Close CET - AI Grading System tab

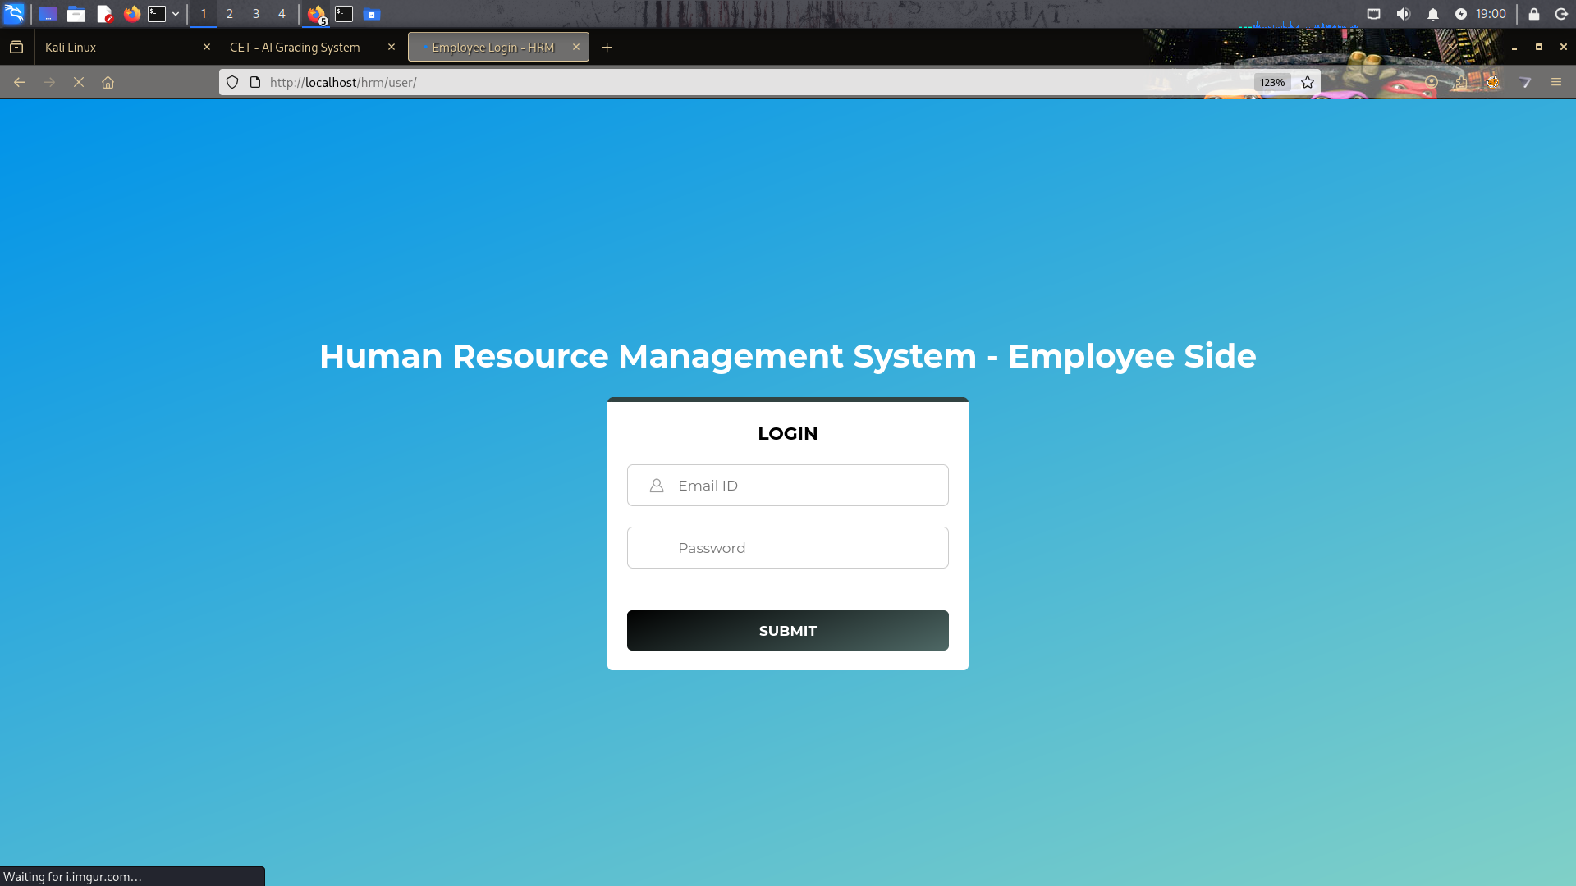point(392,47)
